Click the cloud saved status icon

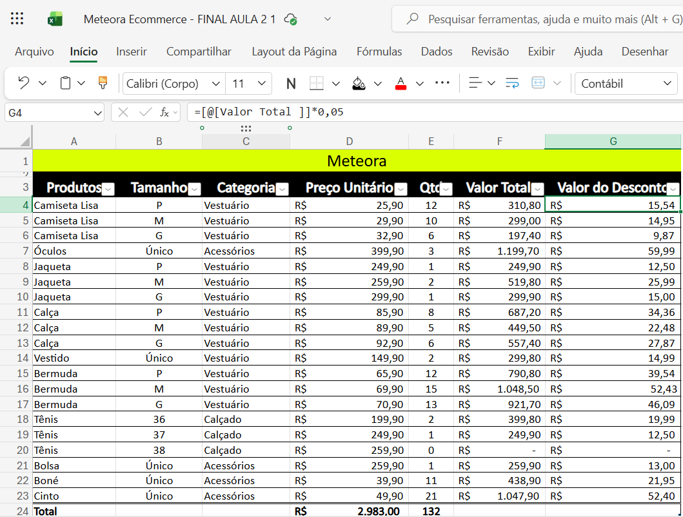(290, 19)
